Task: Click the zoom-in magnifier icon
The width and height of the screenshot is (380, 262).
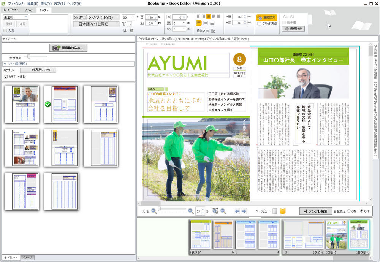Action: tap(191, 210)
